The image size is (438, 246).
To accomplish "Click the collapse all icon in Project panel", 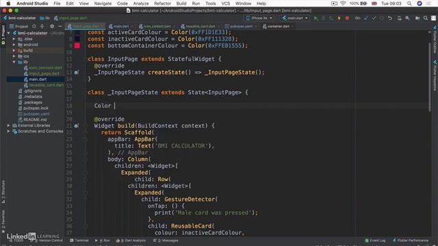I will (x=42, y=26).
